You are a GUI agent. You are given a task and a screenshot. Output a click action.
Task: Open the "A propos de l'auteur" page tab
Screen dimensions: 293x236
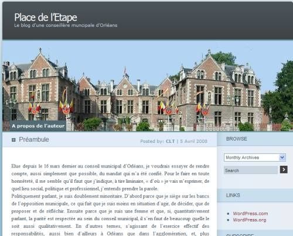[38, 126]
